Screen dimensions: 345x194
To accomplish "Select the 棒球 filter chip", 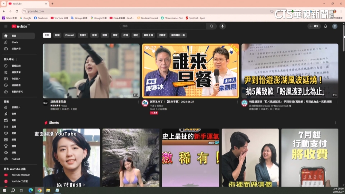I will click(x=115, y=35).
